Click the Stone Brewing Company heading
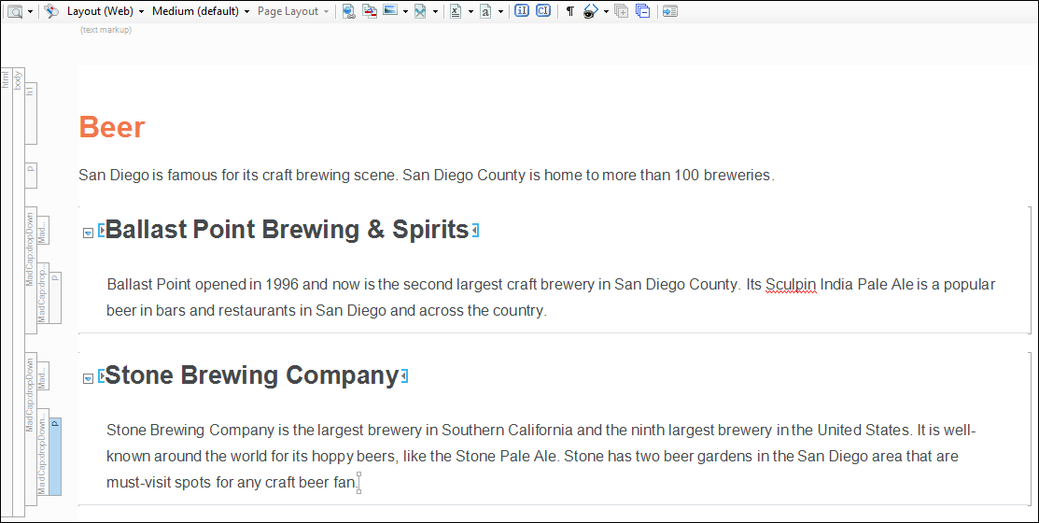This screenshot has height=523, width=1039. point(252,375)
